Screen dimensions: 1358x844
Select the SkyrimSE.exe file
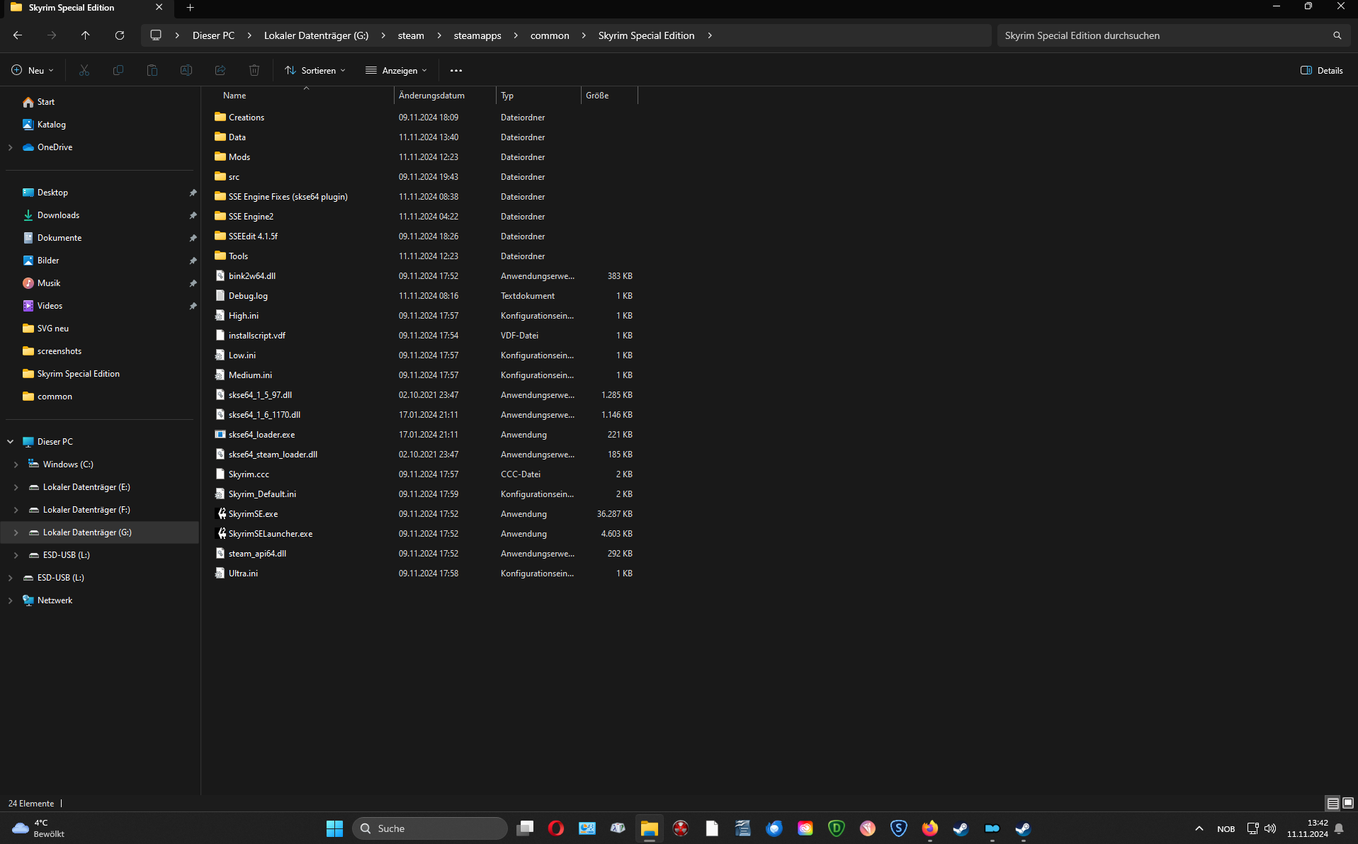click(253, 514)
